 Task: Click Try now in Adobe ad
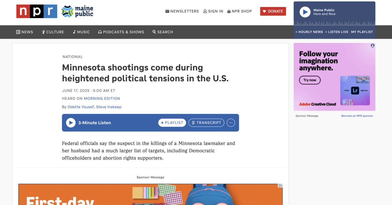pos(310,80)
